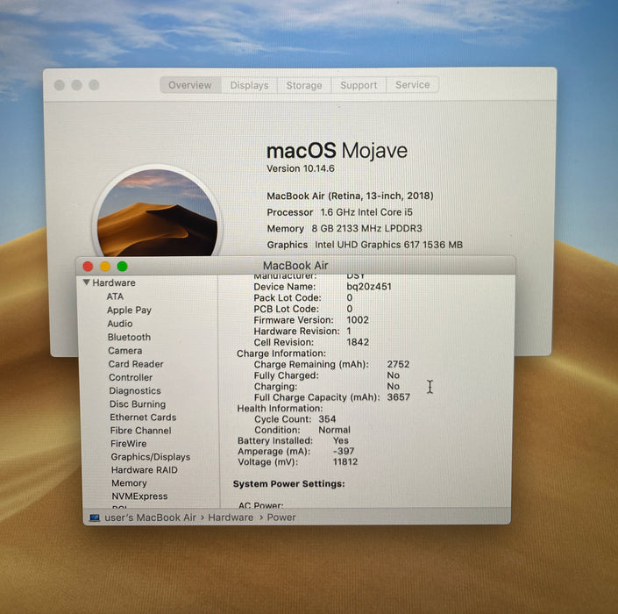Select Fibre Channel in the sidebar
This screenshot has width=618, height=614.
point(141,431)
